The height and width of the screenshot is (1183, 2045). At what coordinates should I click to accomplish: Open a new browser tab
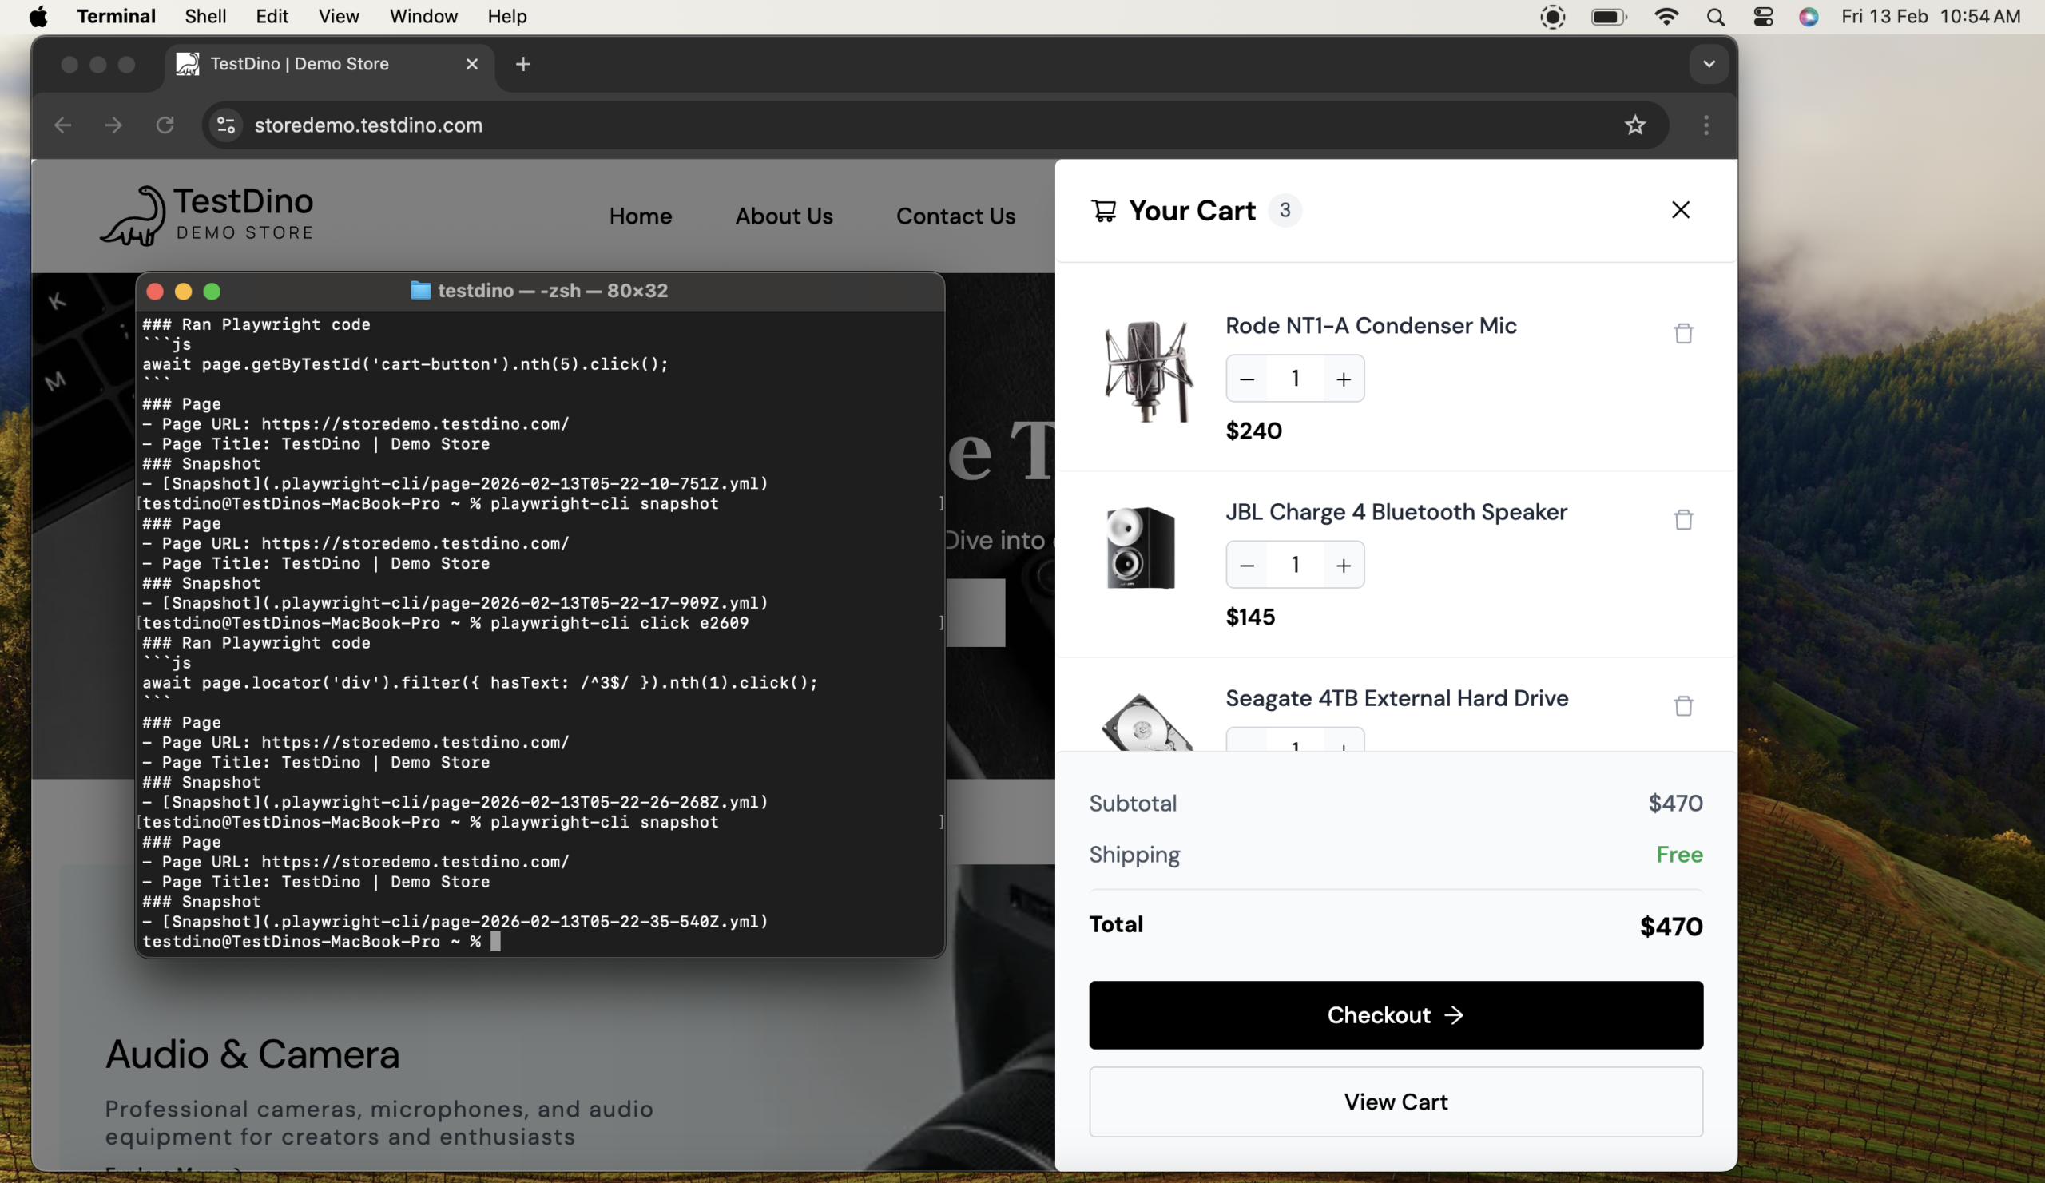point(522,64)
